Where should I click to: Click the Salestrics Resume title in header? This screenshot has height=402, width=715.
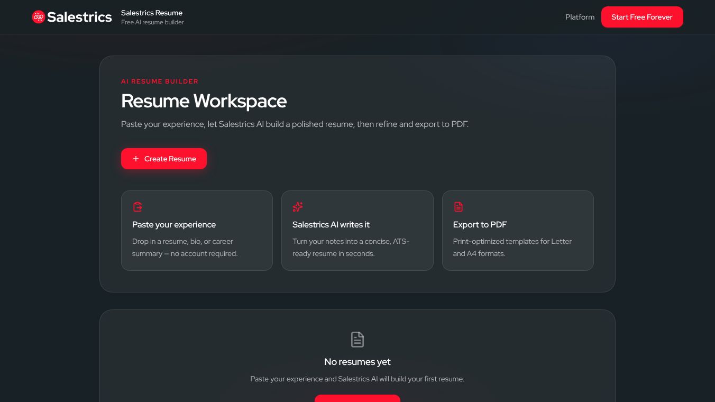coord(152,13)
